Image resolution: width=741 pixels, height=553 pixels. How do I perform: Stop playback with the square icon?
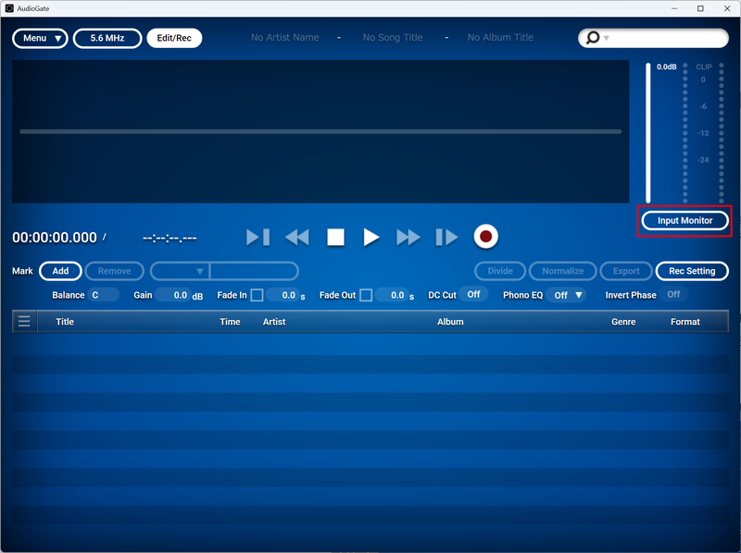coord(335,237)
